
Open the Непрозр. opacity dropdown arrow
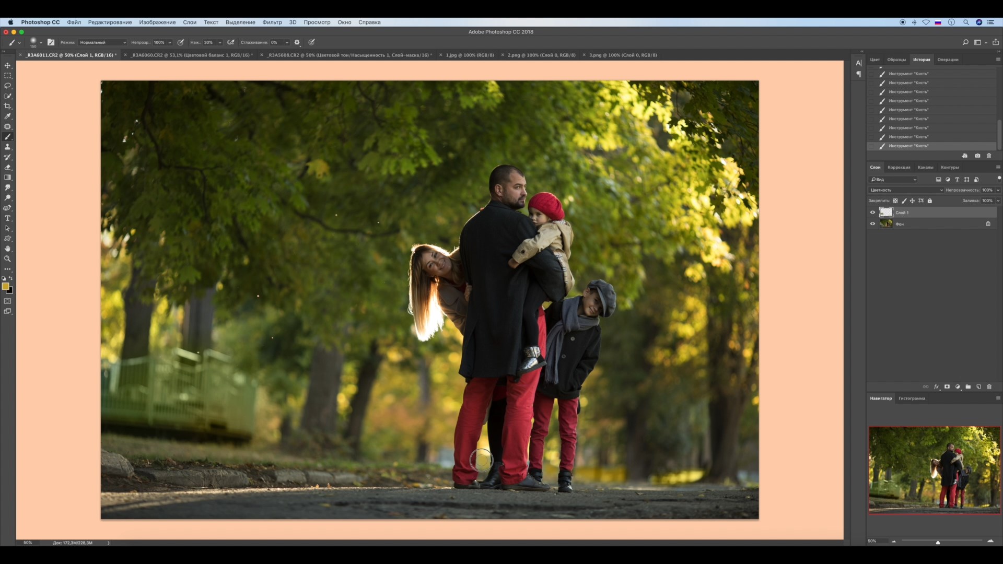click(170, 42)
